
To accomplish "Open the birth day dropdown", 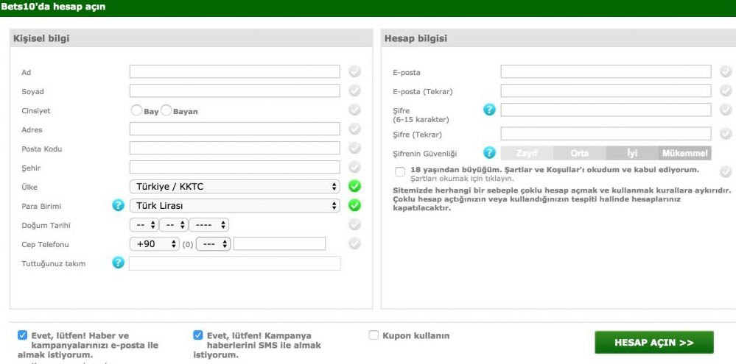I will pos(144,225).
